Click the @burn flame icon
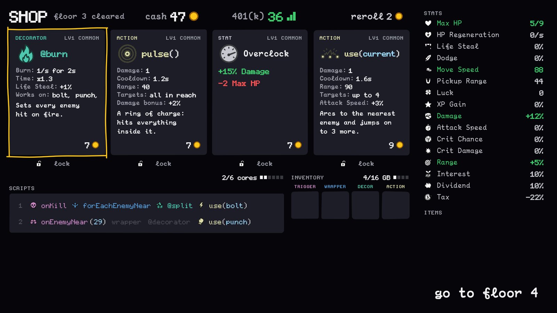The height and width of the screenshot is (313, 557). 26,54
